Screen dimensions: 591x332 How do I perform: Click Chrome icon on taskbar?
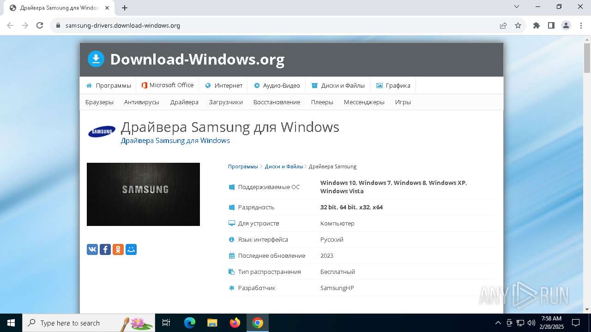point(258,323)
